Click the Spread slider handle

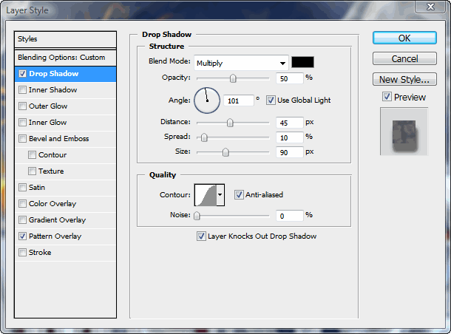[204, 137]
